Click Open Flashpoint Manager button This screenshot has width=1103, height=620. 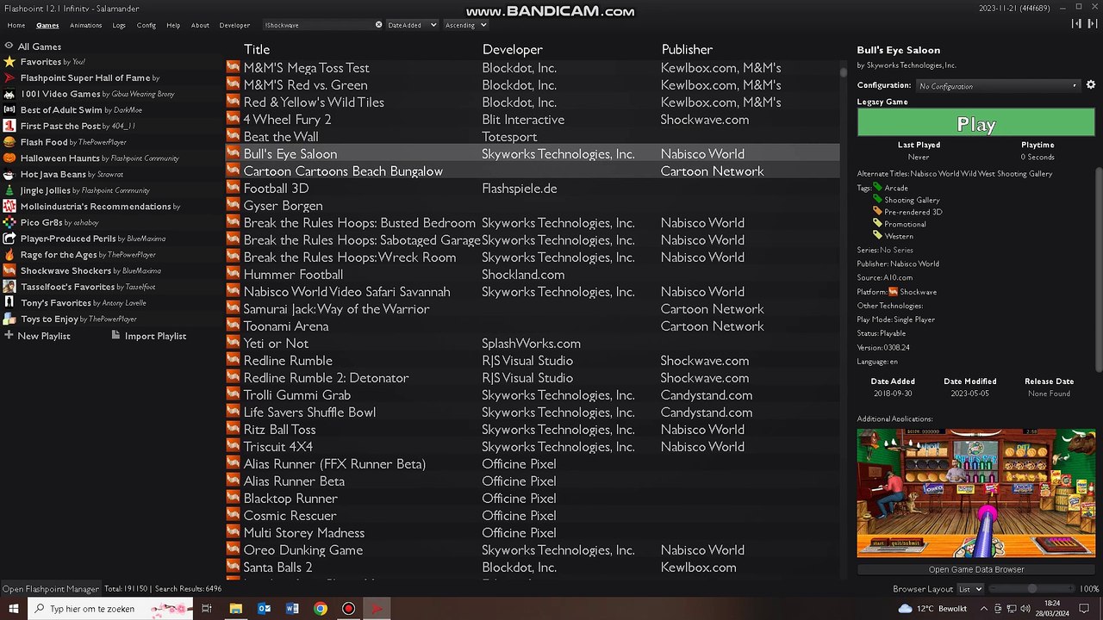51,589
